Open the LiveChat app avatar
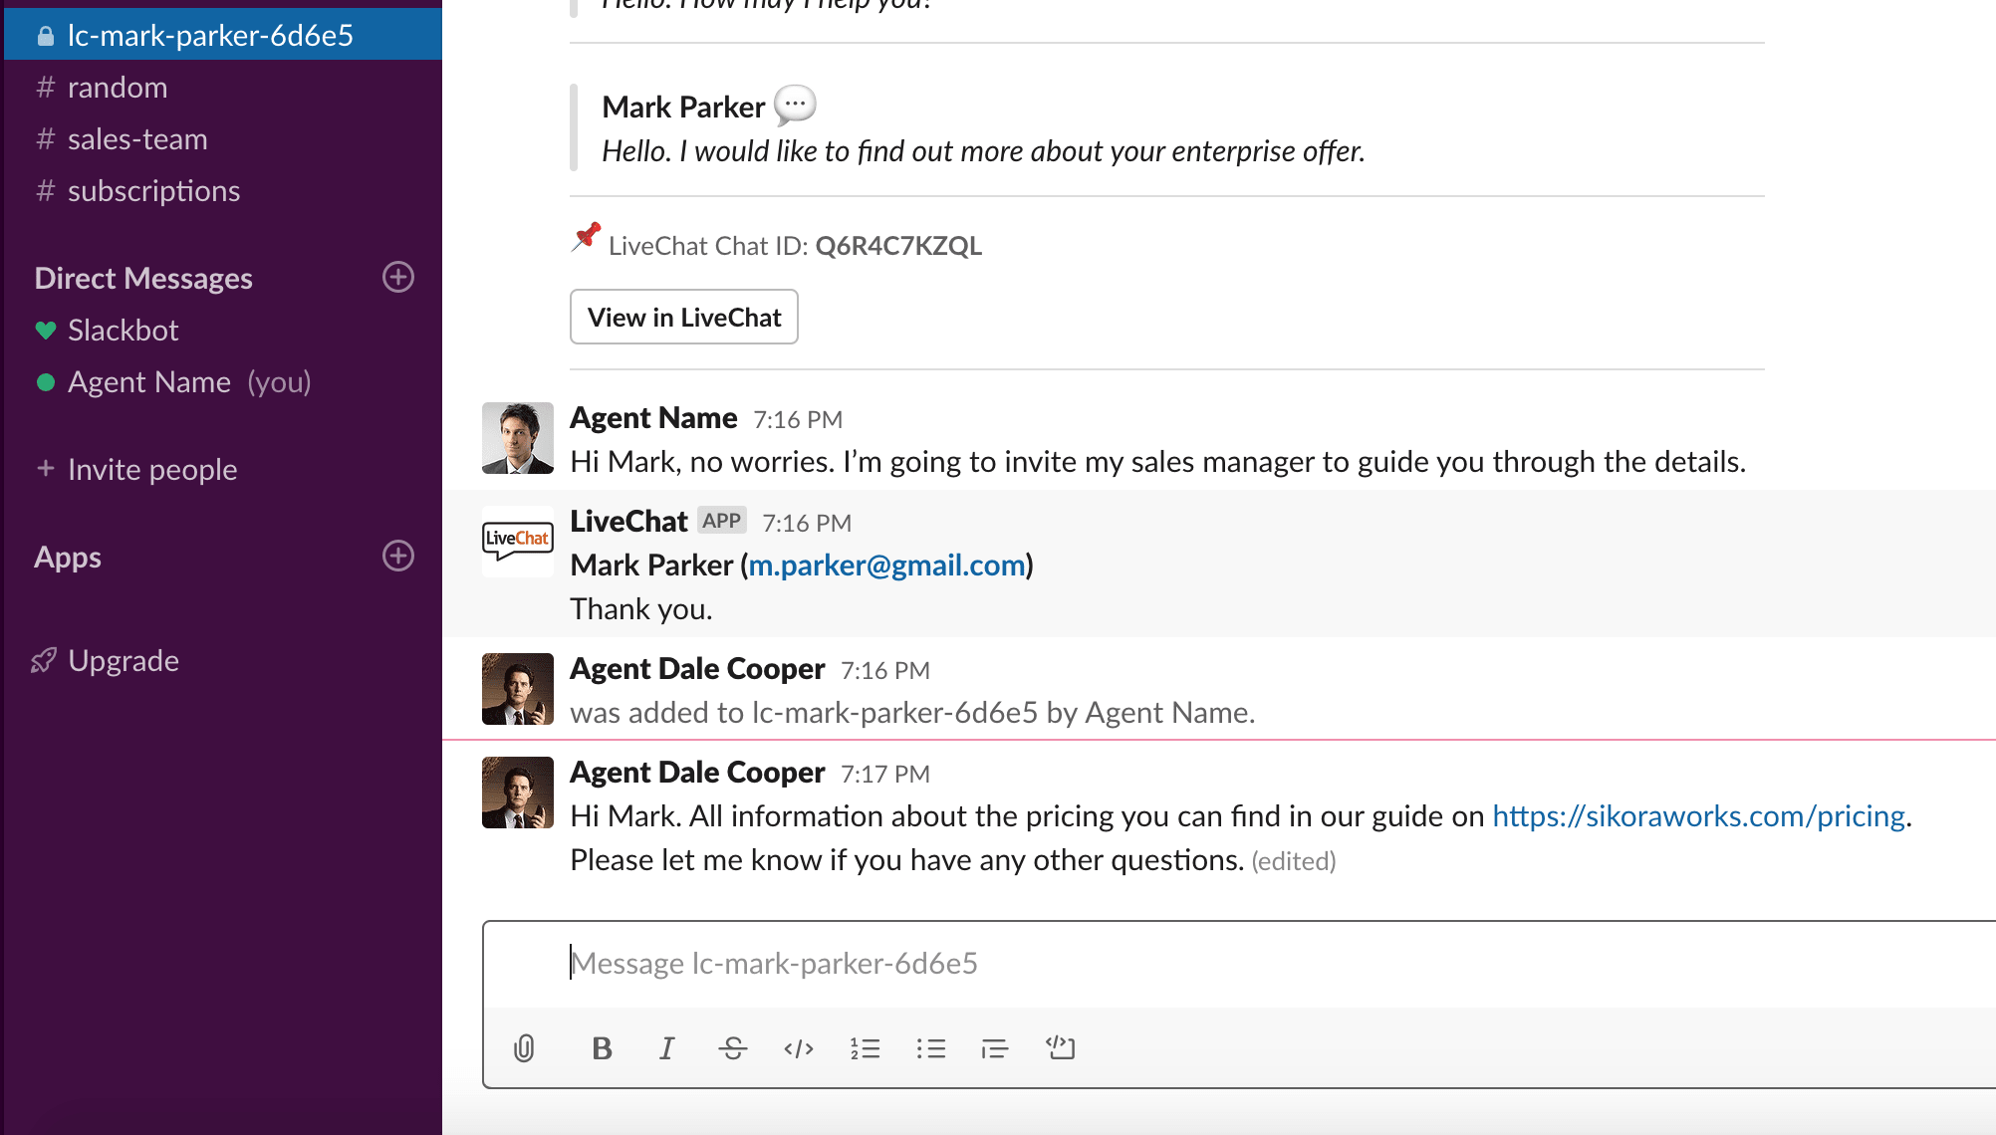Image resolution: width=1996 pixels, height=1135 pixels. tap(518, 541)
